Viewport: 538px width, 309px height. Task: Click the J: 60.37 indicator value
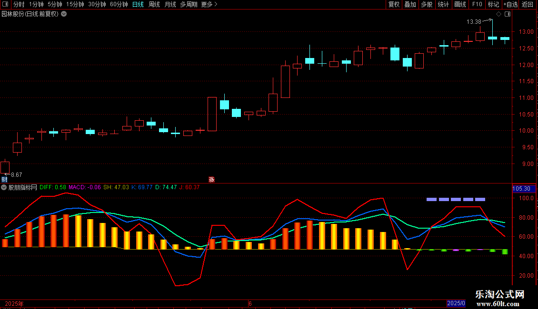click(189, 187)
